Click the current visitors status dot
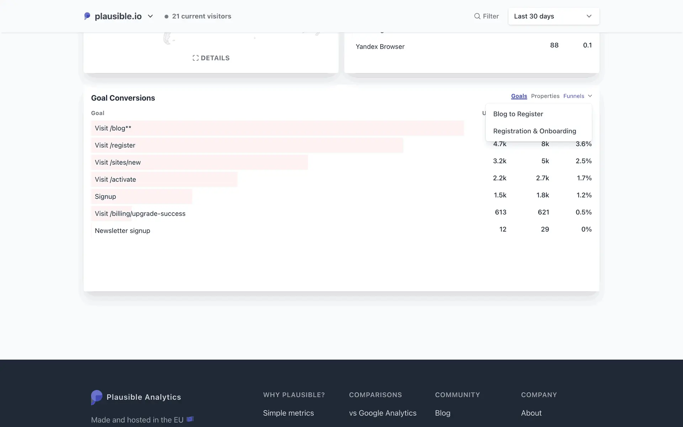 (x=166, y=16)
